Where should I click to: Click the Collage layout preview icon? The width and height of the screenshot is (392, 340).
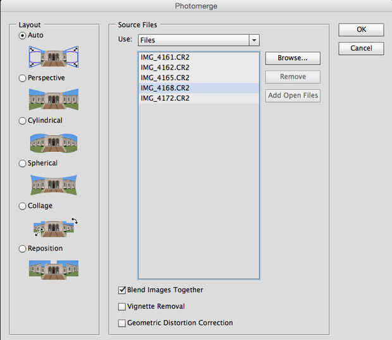pyautogui.click(x=53, y=227)
